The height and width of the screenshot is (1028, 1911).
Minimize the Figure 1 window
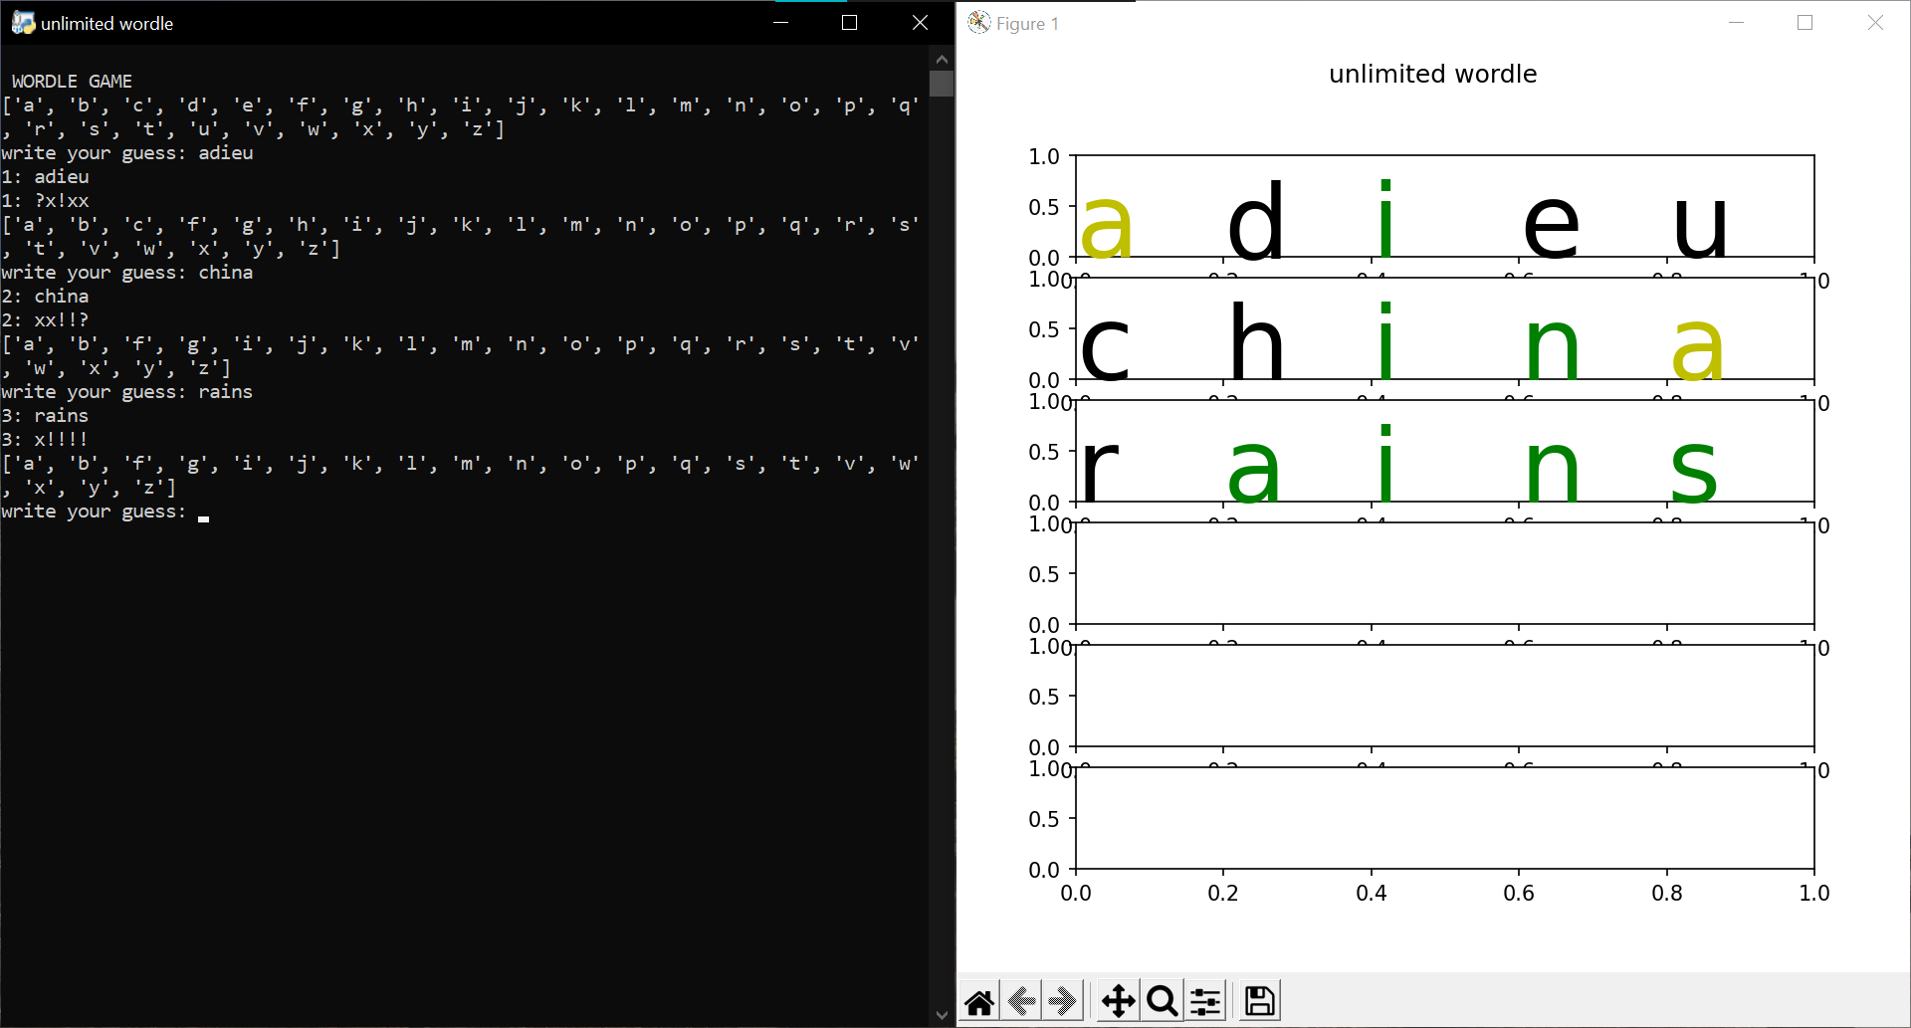(1737, 23)
